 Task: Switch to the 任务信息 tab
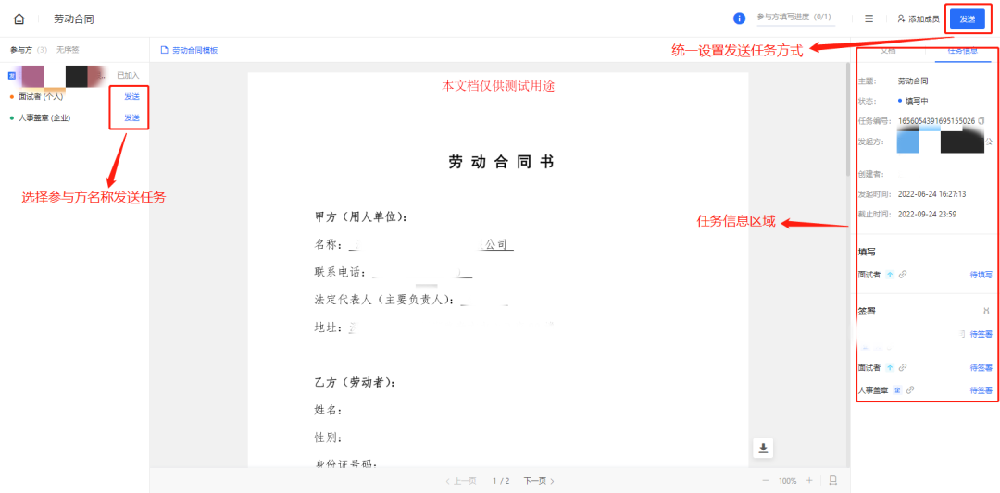962,50
